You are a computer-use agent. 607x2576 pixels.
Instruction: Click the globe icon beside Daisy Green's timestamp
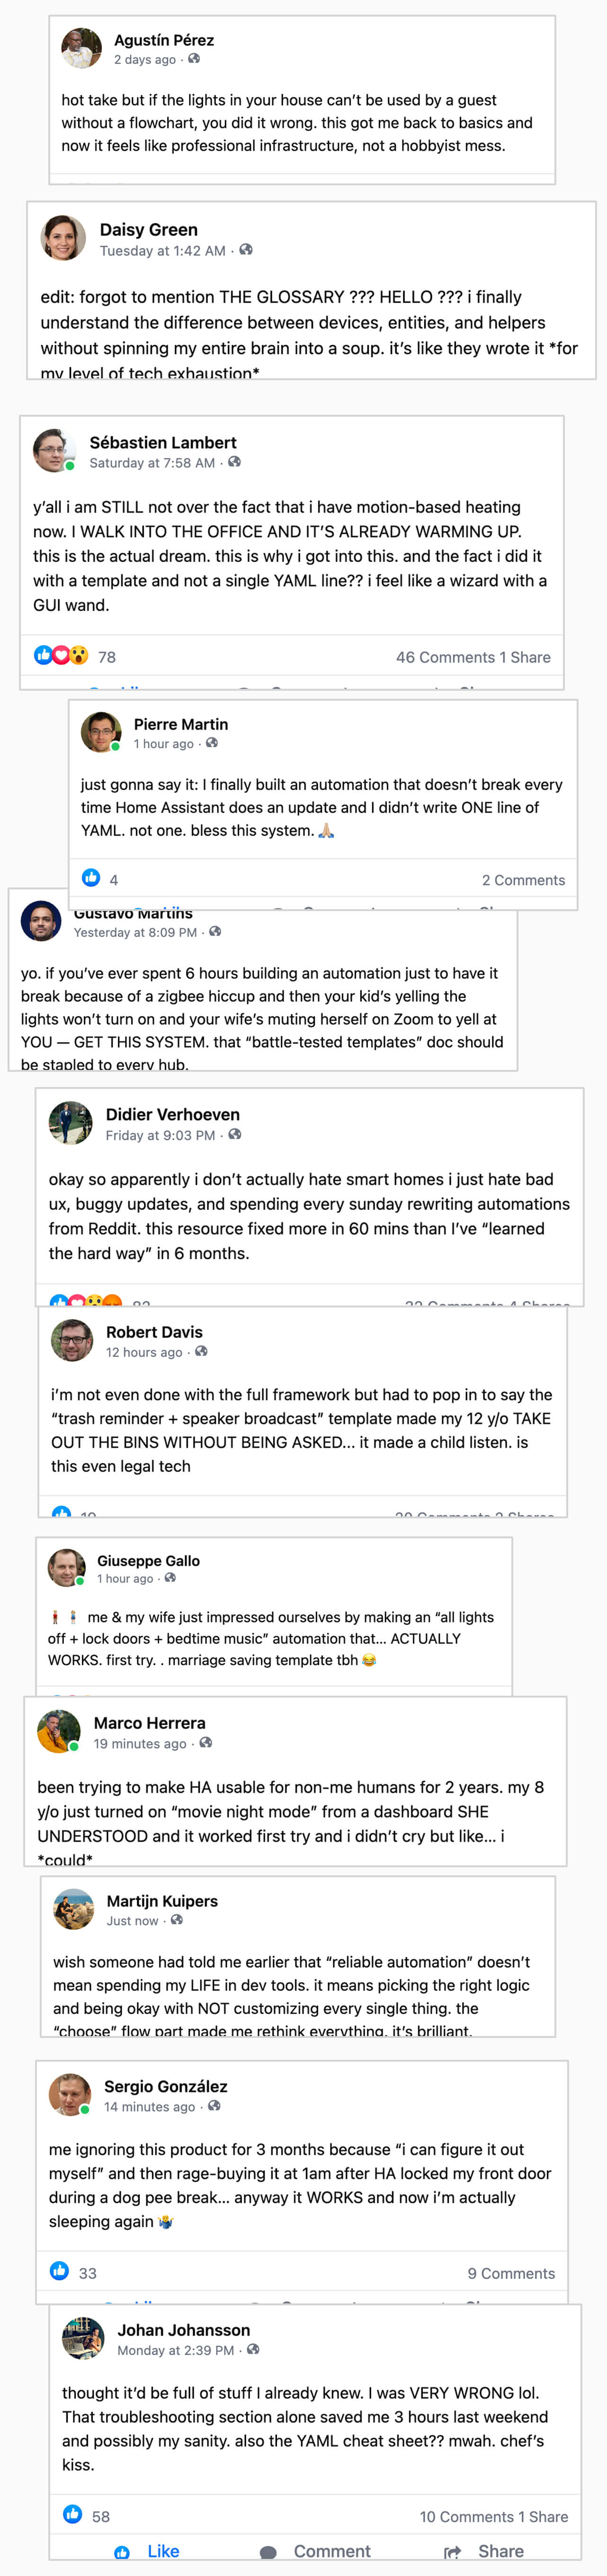coord(246,250)
